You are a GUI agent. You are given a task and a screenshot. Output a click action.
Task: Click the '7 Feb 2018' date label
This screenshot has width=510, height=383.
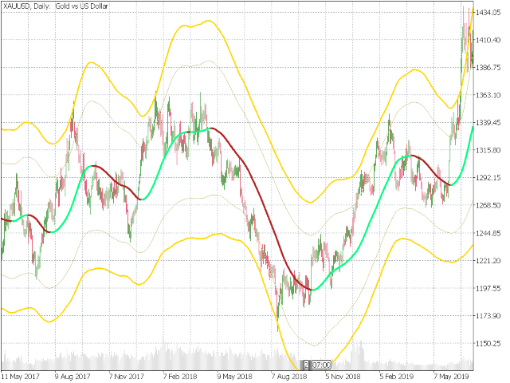[x=180, y=377]
